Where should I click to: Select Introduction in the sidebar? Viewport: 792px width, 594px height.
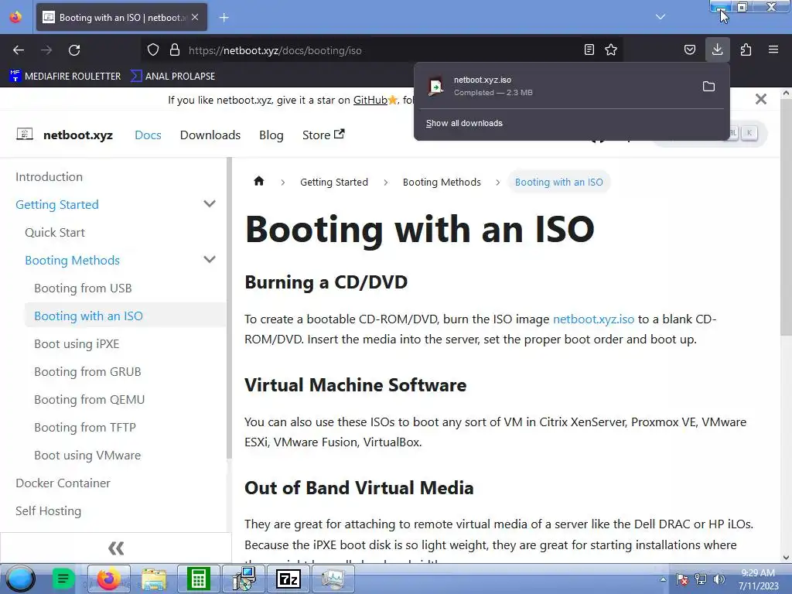click(x=49, y=177)
